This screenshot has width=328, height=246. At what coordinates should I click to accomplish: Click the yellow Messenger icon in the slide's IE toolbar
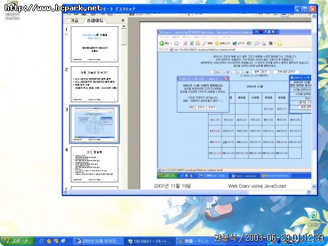[x=279, y=43]
